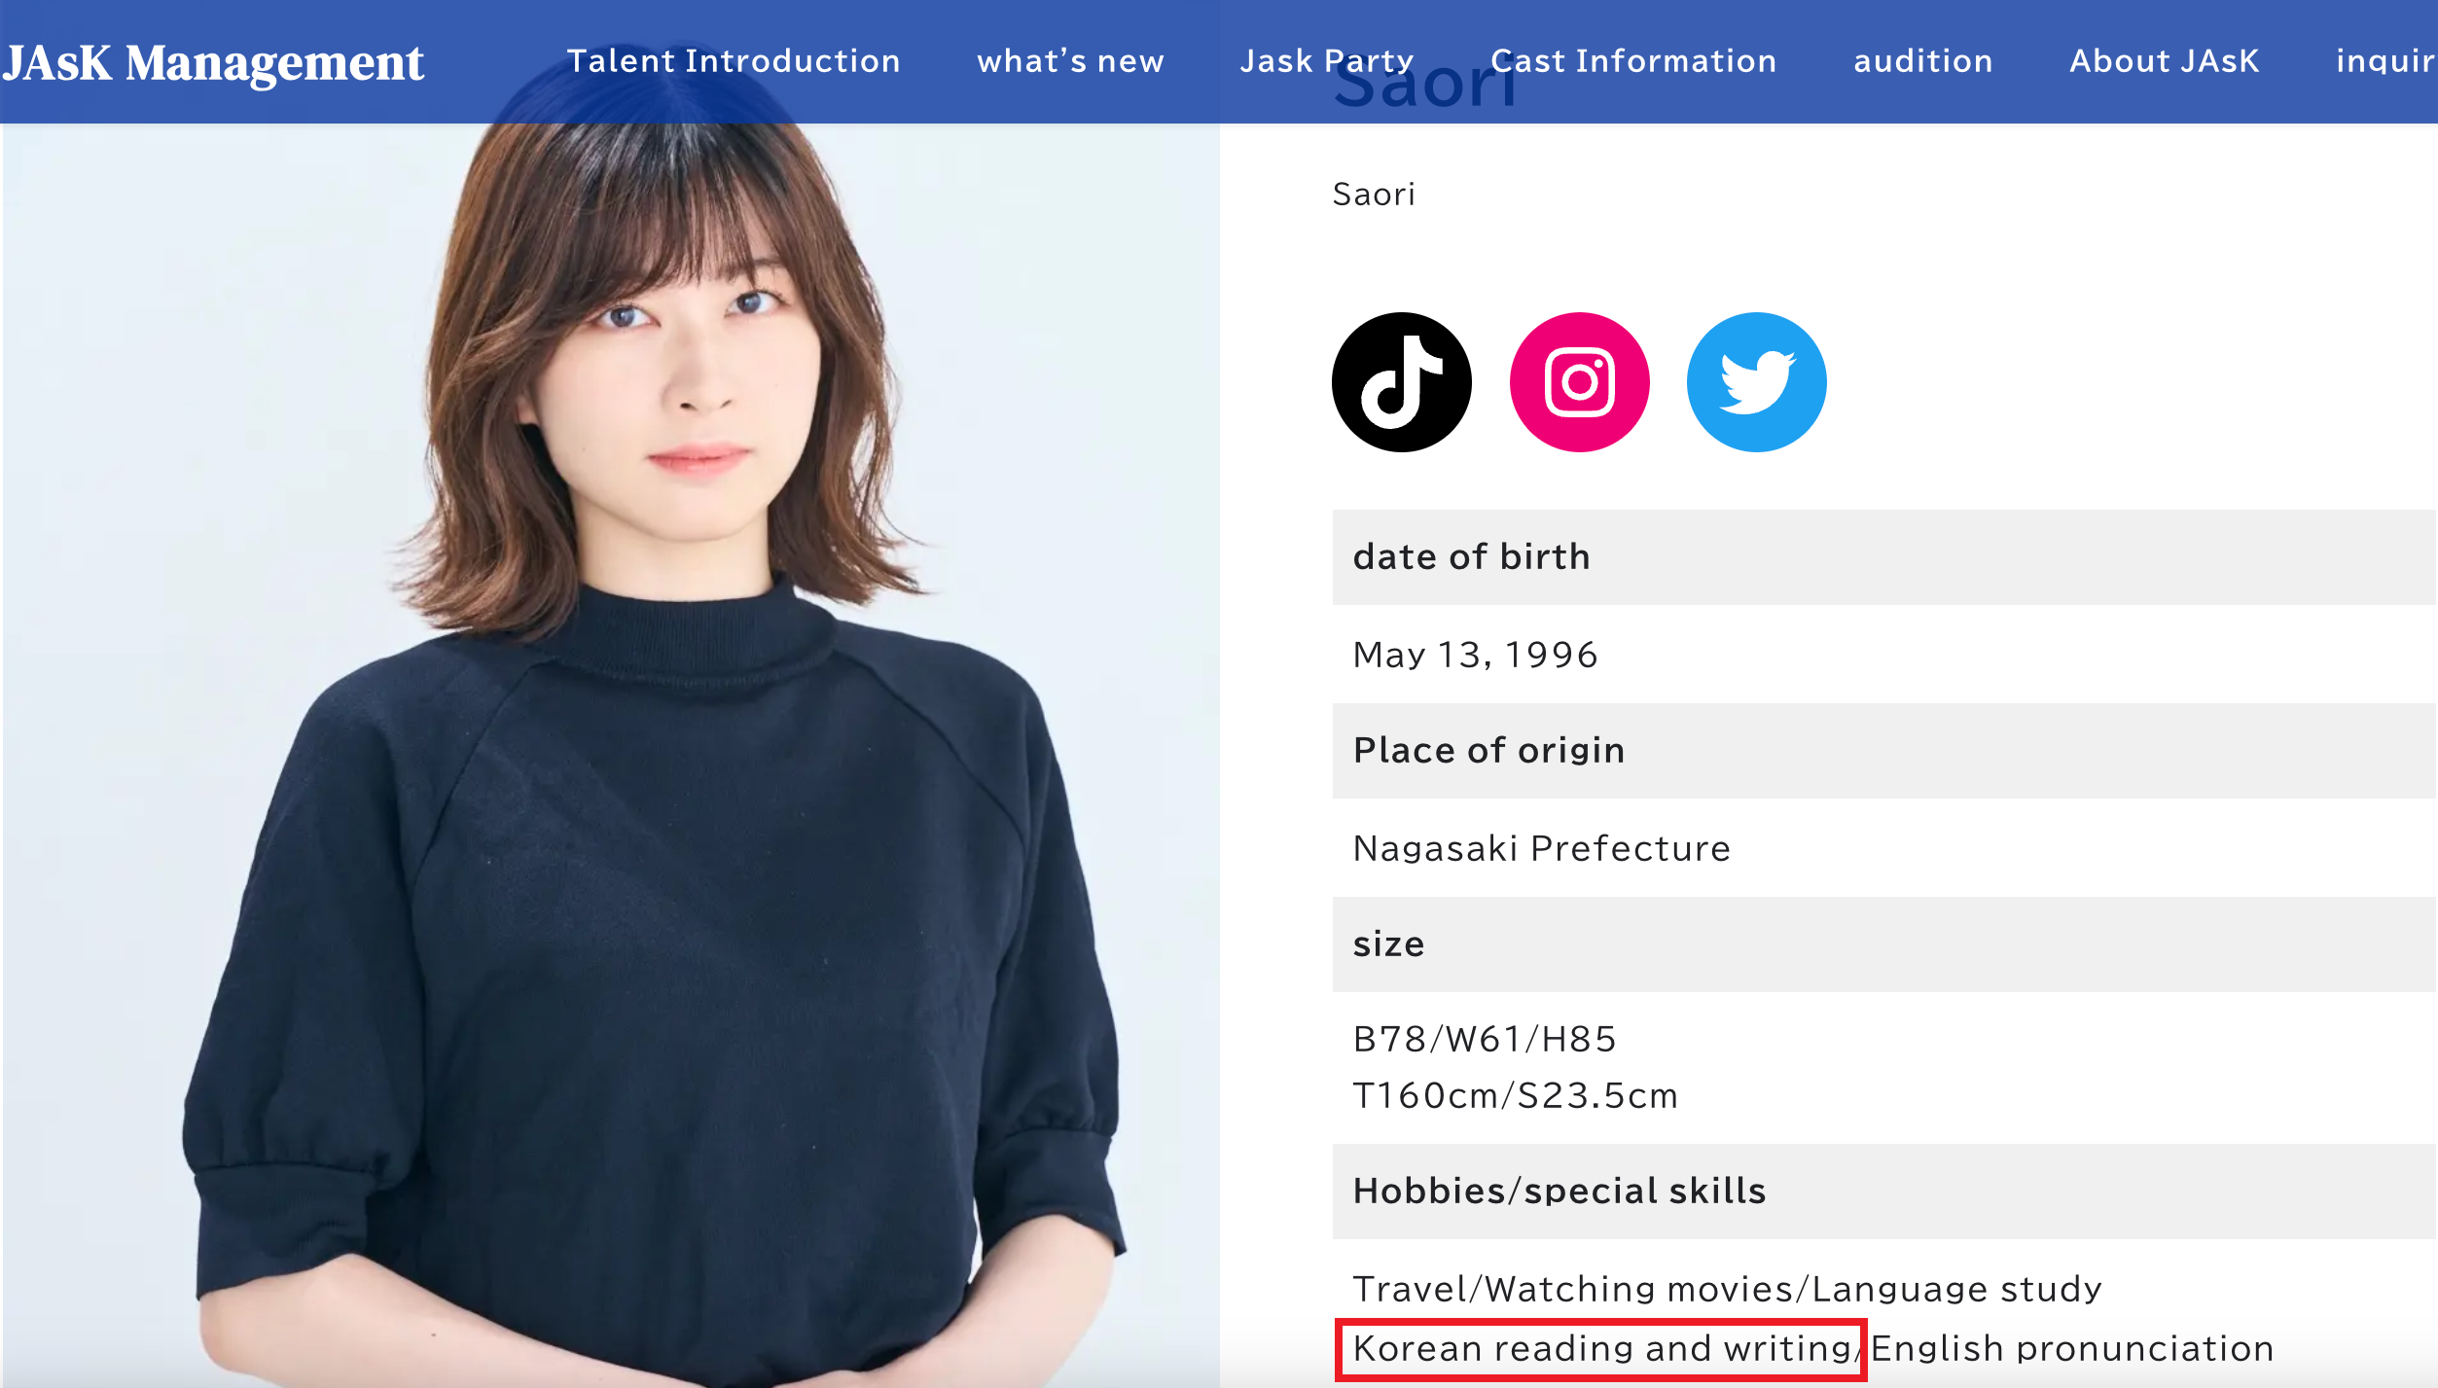The height and width of the screenshot is (1388, 2438).
Task: Click the date of birth header
Action: click(1471, 557)
